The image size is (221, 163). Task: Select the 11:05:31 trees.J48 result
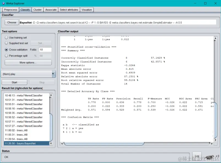(x=26, y=135)
